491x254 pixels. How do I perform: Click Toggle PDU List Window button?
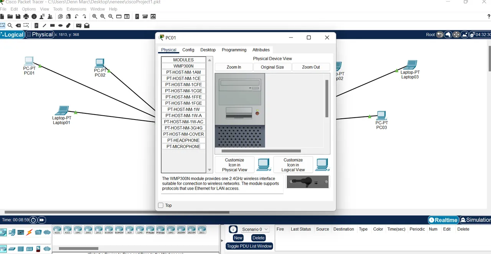coord(249,246)
